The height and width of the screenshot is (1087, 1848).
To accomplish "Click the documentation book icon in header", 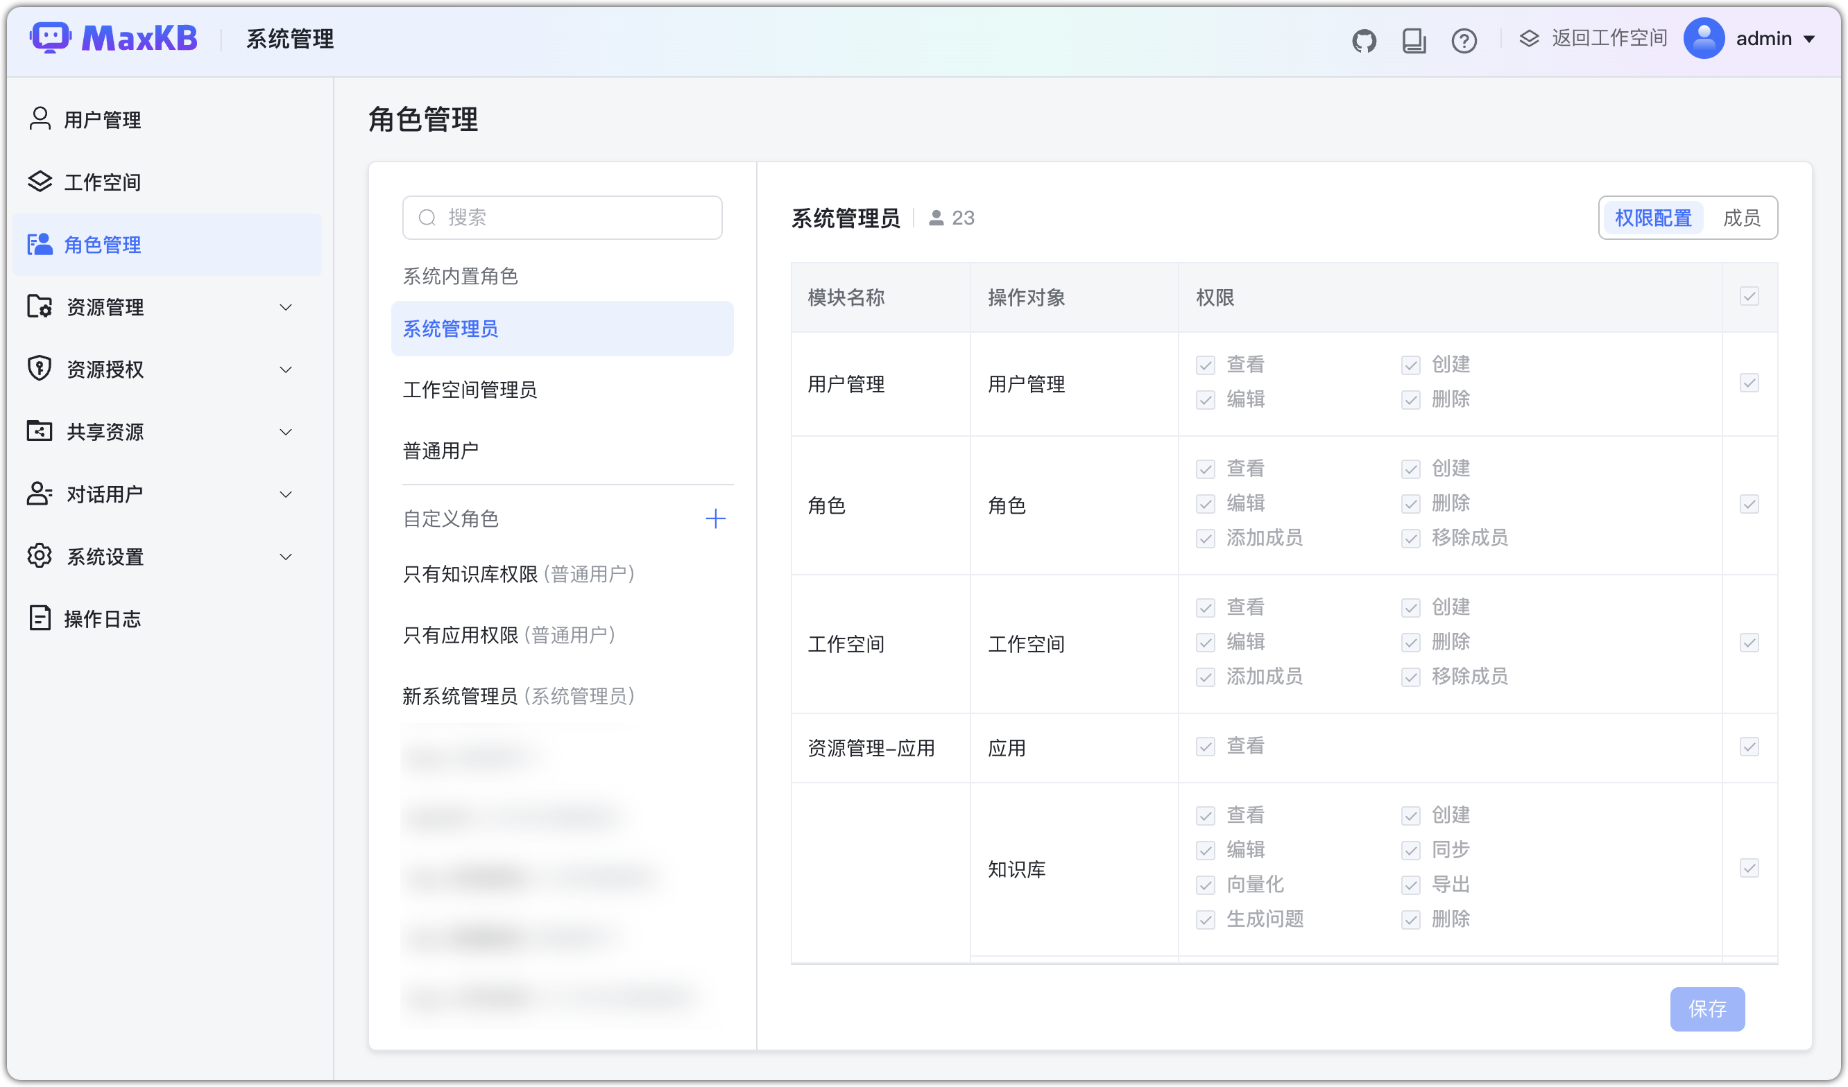I will coord(1413,40).
